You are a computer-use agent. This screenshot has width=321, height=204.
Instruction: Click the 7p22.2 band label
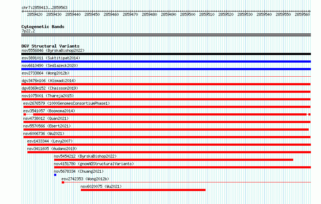[x=28, y=31]
